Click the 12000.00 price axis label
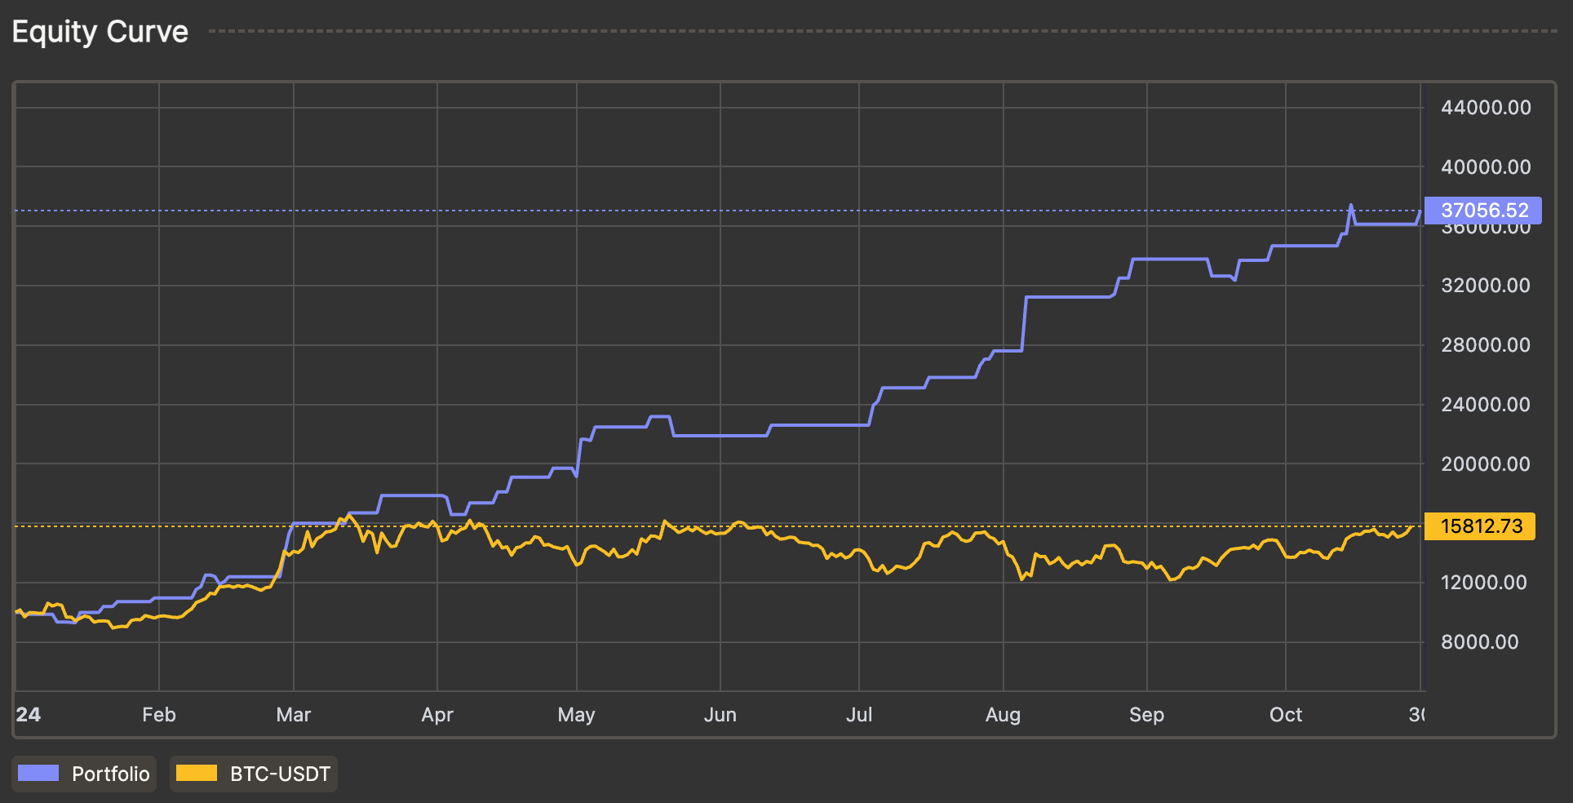 tap(1484, 583)
